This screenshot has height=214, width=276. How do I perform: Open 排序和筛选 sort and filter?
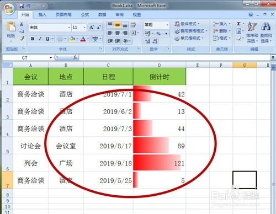252,32
